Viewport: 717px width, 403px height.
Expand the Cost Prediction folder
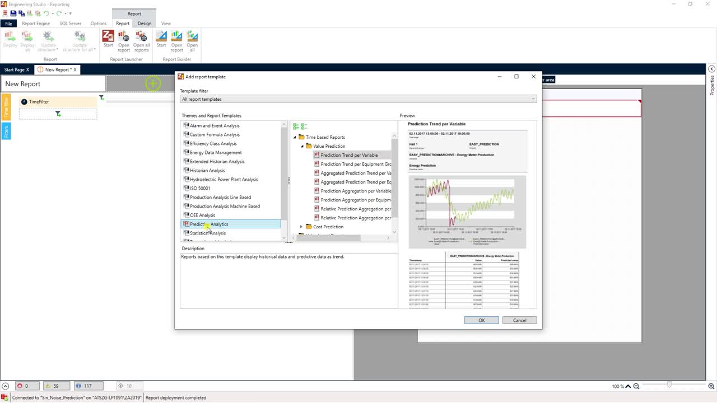(301, 227)
